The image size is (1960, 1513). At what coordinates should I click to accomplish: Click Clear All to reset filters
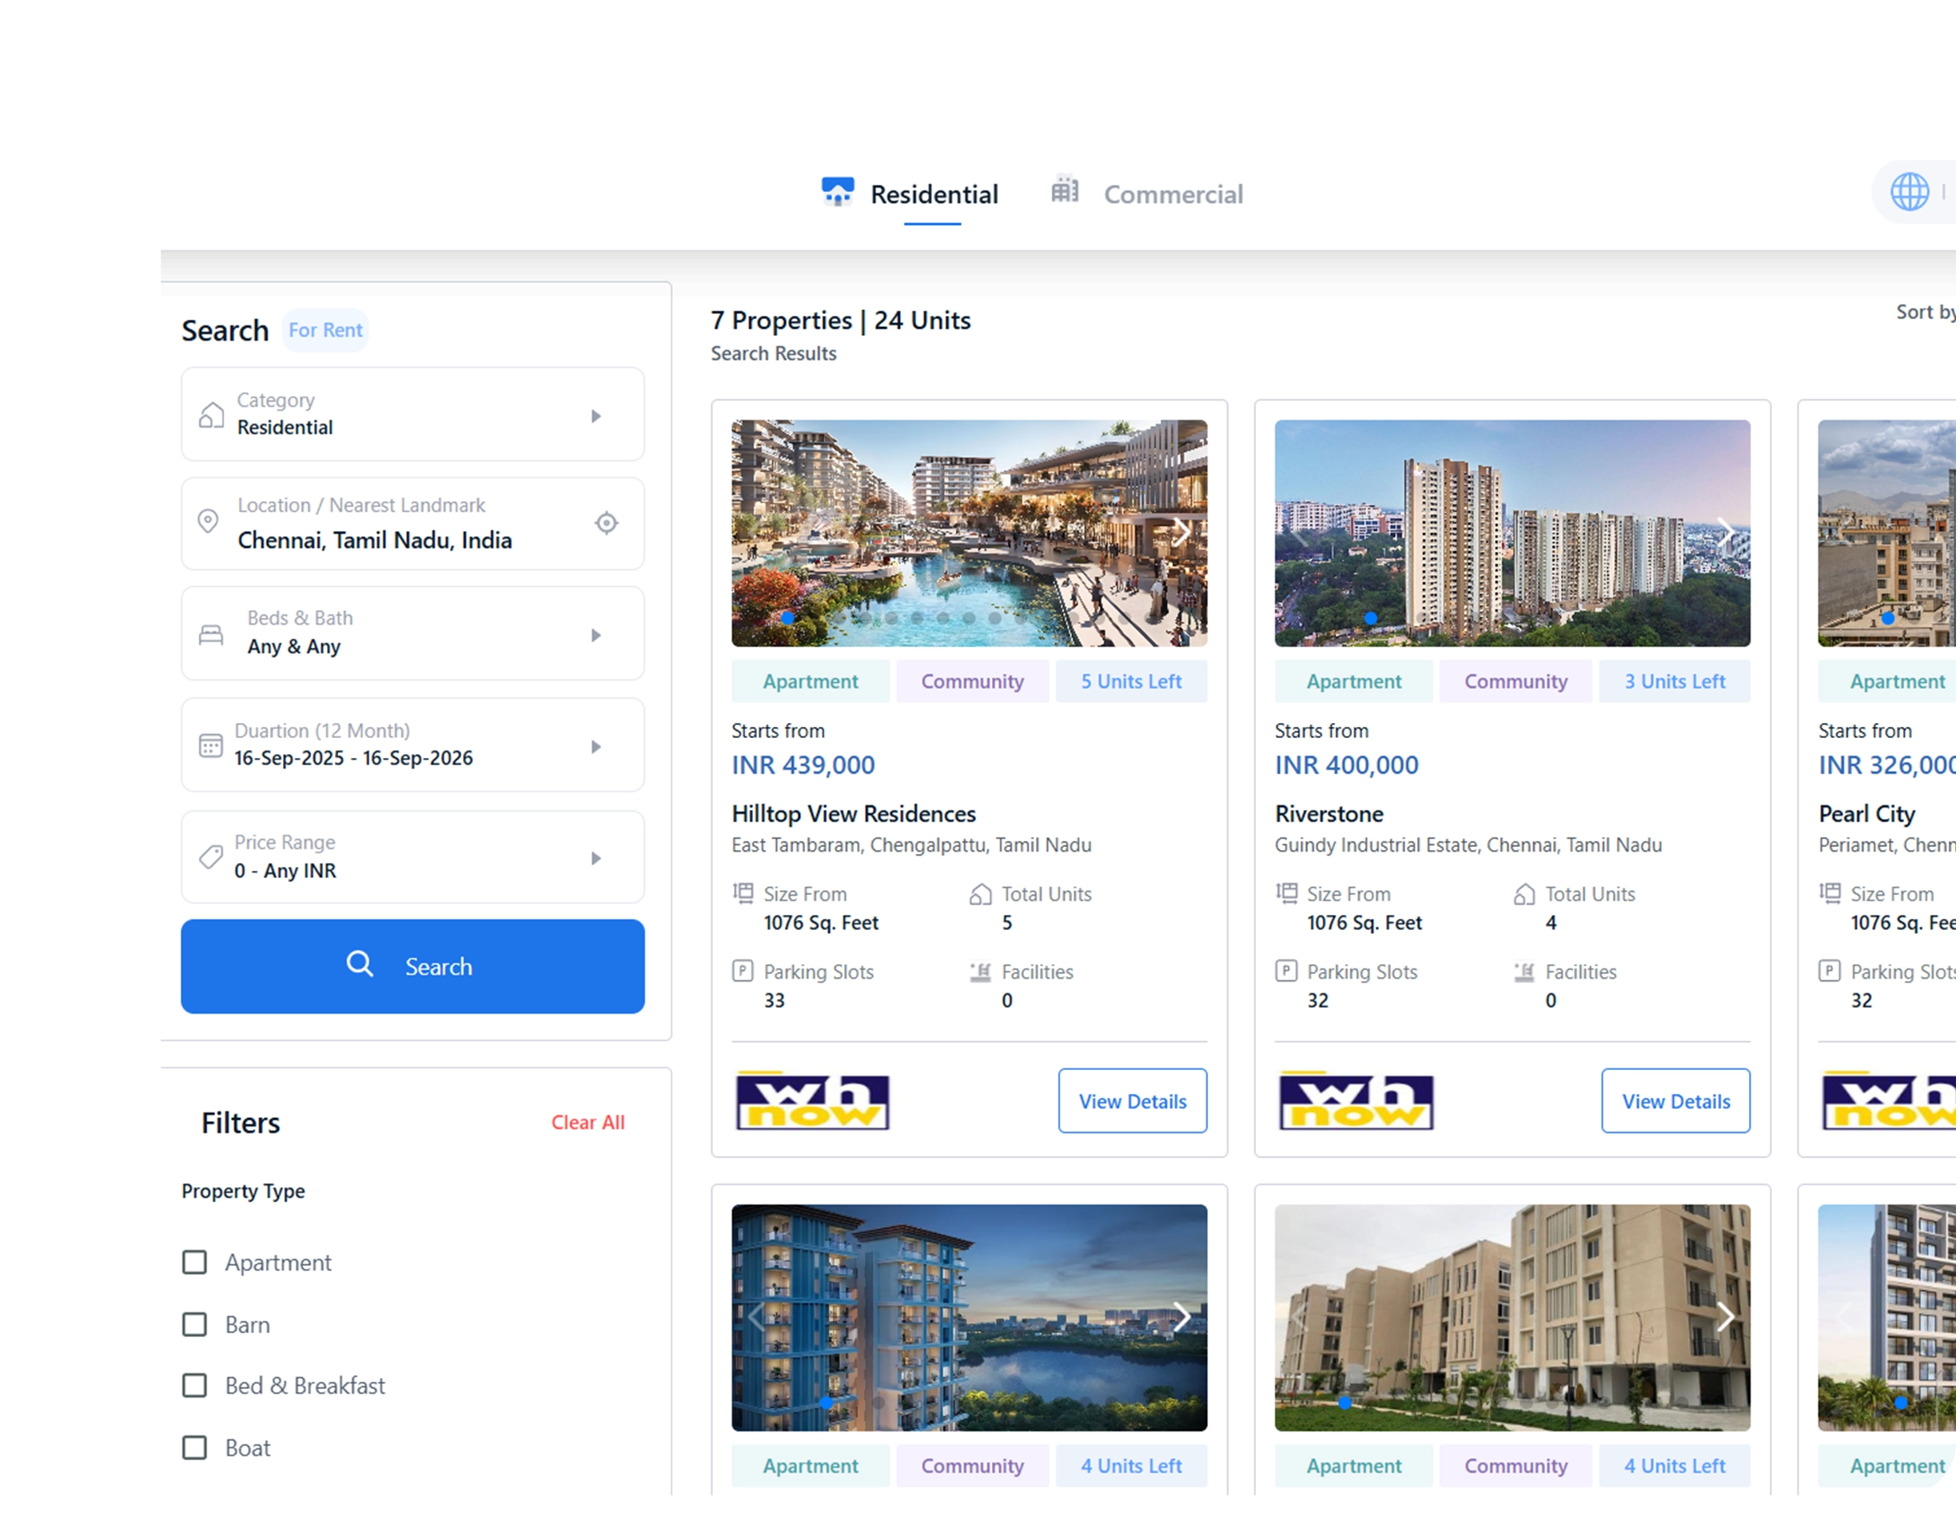coord(588,1121)
